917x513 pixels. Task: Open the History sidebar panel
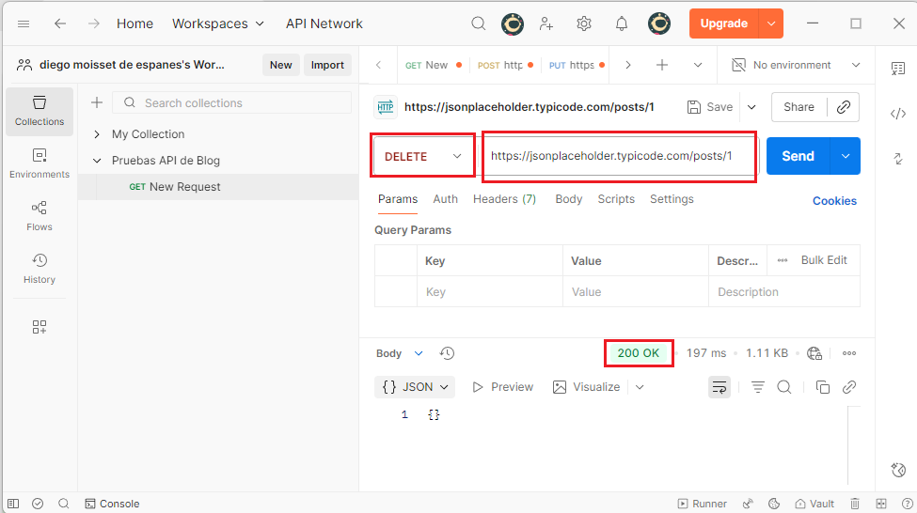point(39,269)
